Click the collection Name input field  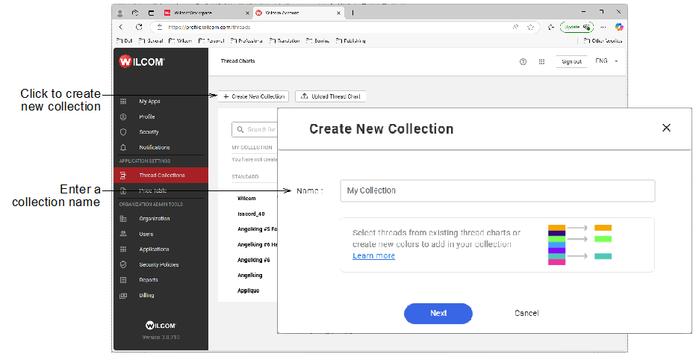point(497,191)
